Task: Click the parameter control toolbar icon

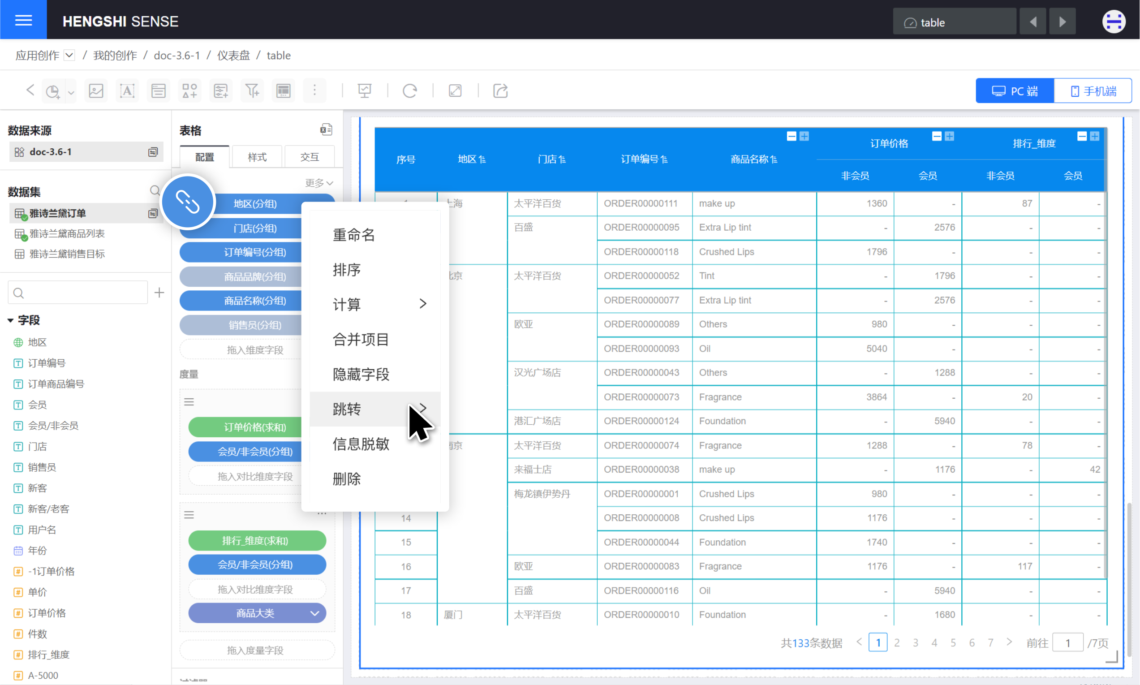Action: coord(221,91)
